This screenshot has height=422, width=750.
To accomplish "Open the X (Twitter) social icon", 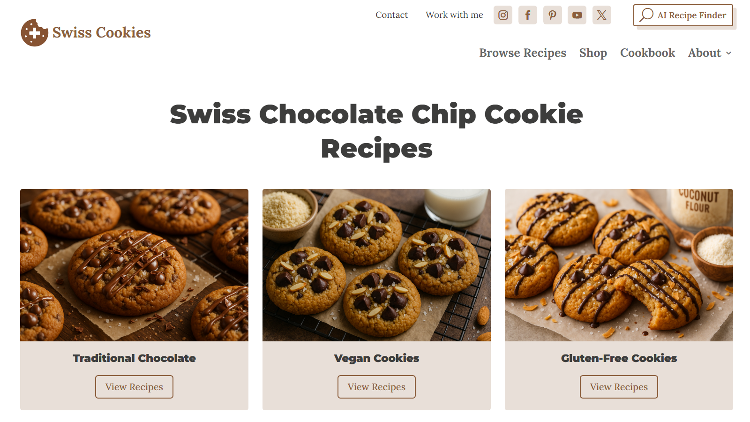I will (602, 15).
